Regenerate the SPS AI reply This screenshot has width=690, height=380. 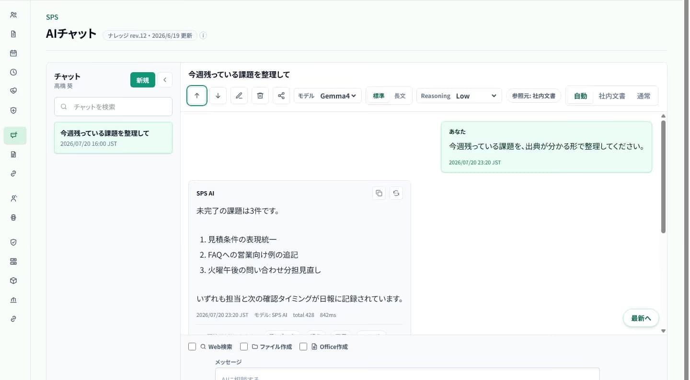click(x=396, y=193)
